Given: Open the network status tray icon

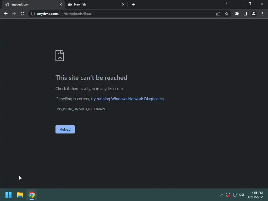Looking at the screenshot, I should tap(235, 195).
